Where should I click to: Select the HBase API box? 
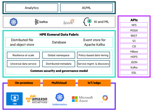[134, 51]
